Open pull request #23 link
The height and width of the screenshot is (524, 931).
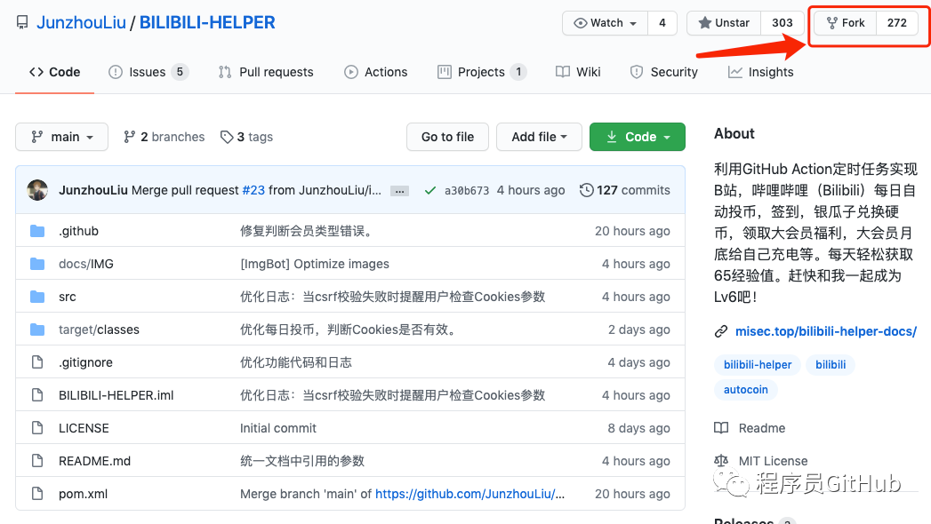pyautogui.click(x=253, y=190)
